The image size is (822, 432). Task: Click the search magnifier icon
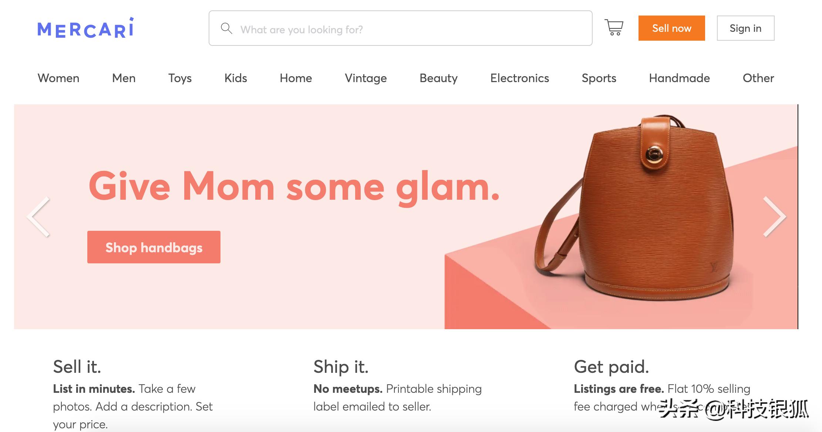(x=226, y=28)
